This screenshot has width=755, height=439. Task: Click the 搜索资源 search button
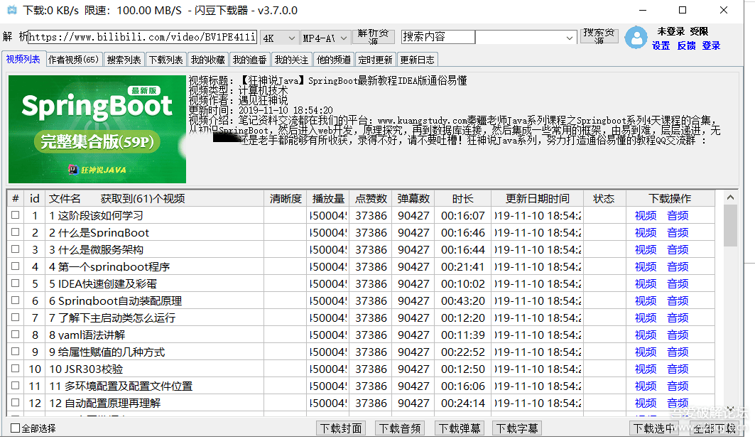coord(597,36)
